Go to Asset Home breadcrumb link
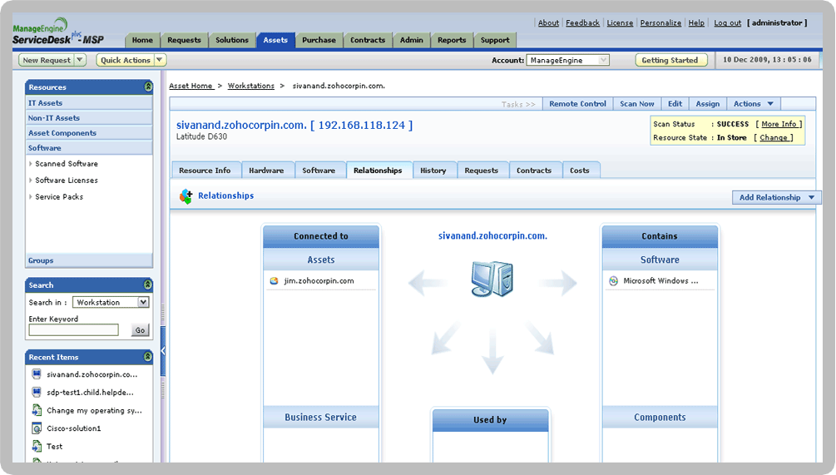 [x=191, y=86]
